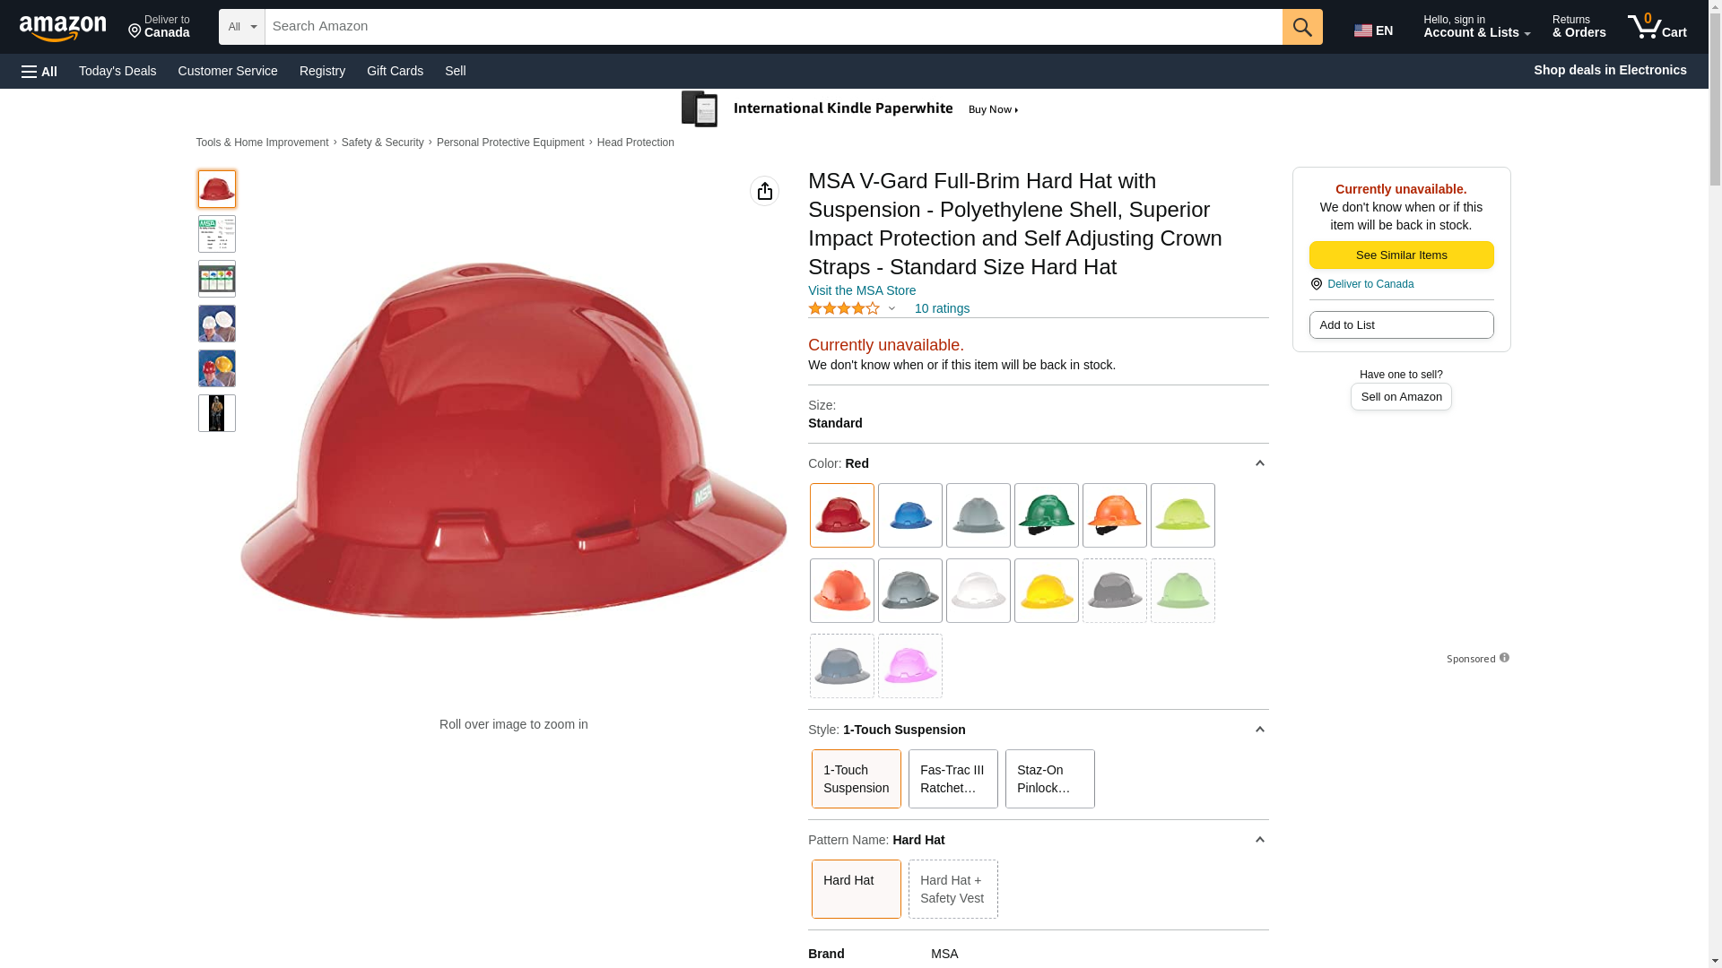Collapse the Color section chevron
The width and height of the screenshot is (1722, 968).
1259,463
